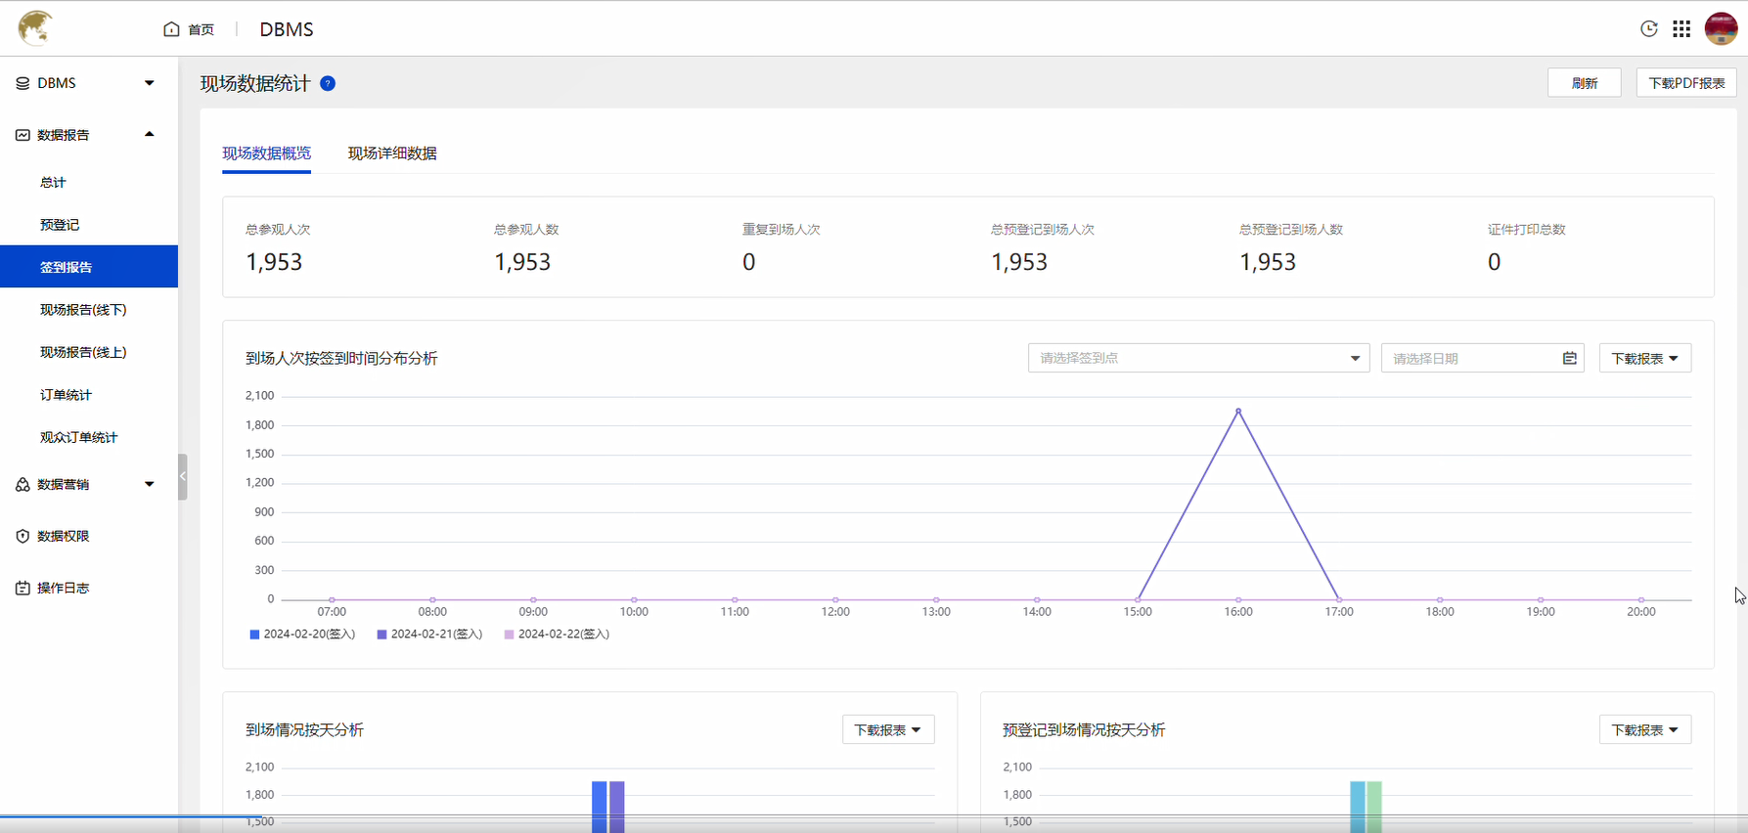
Task: Open 下载报表 dropdown for 预登记到场情况按天分析
Action: [1645, 729]
